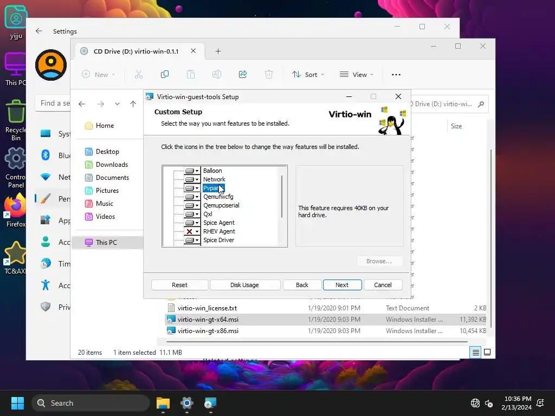Click the Rename icon in Explorer toolbar
The image size is (555, 416).
coord(217,75)
